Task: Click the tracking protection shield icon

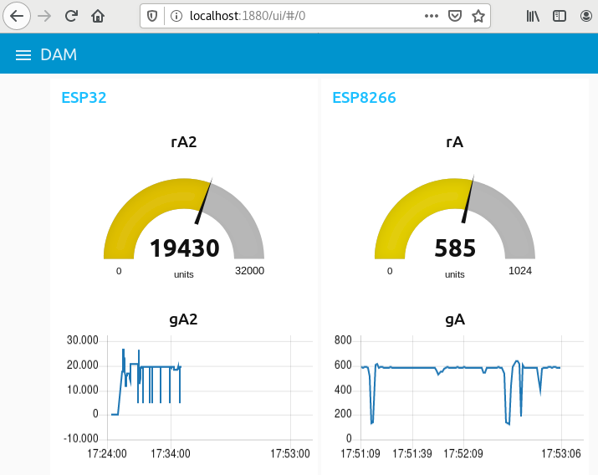Action: coord(152,16)
